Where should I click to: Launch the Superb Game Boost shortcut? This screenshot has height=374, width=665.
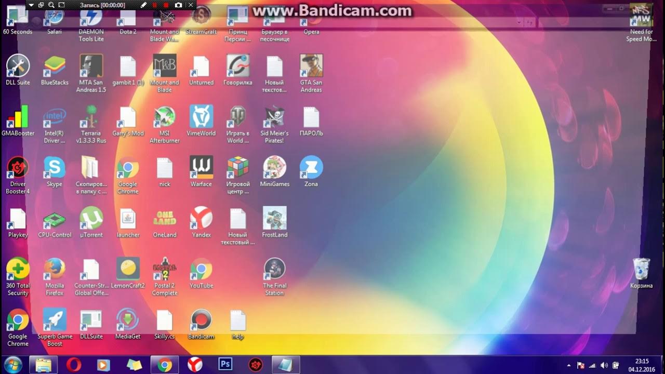[x=55, y=328]
